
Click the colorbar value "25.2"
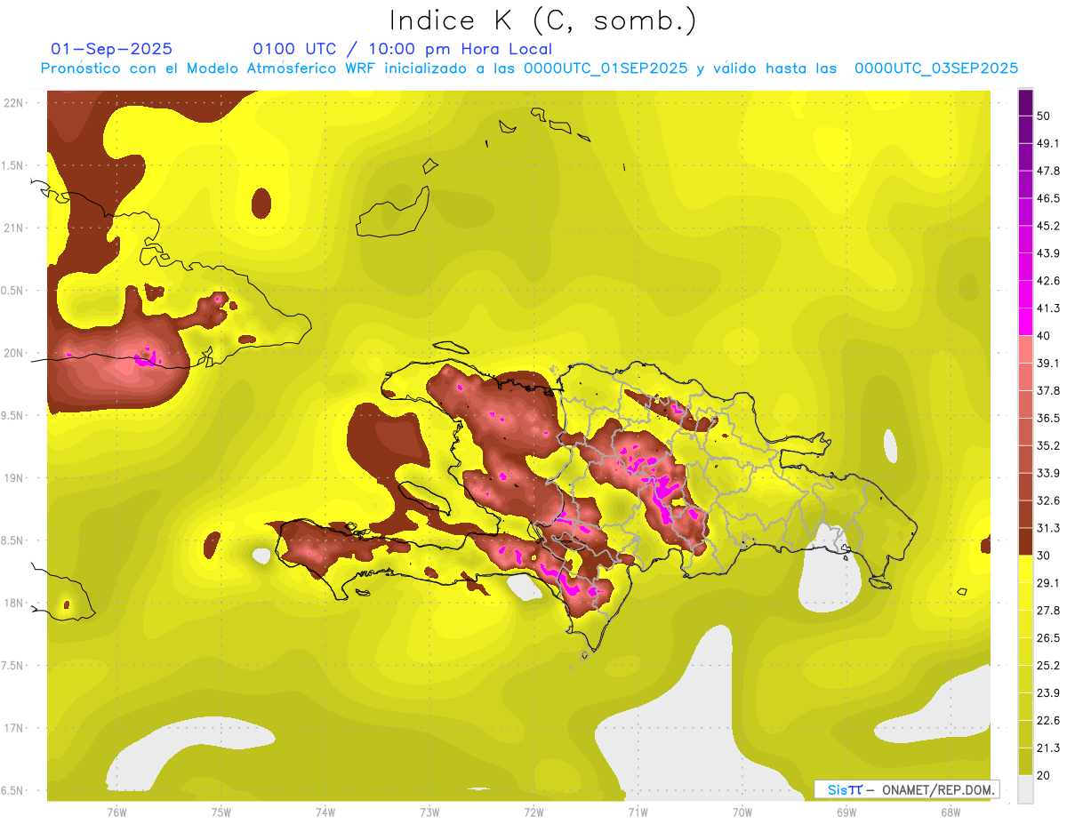(1047, 665)
